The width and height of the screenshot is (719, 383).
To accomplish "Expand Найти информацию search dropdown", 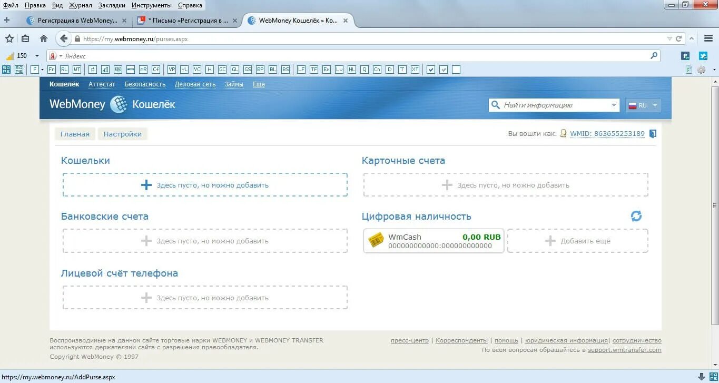I will pos(614,105).
